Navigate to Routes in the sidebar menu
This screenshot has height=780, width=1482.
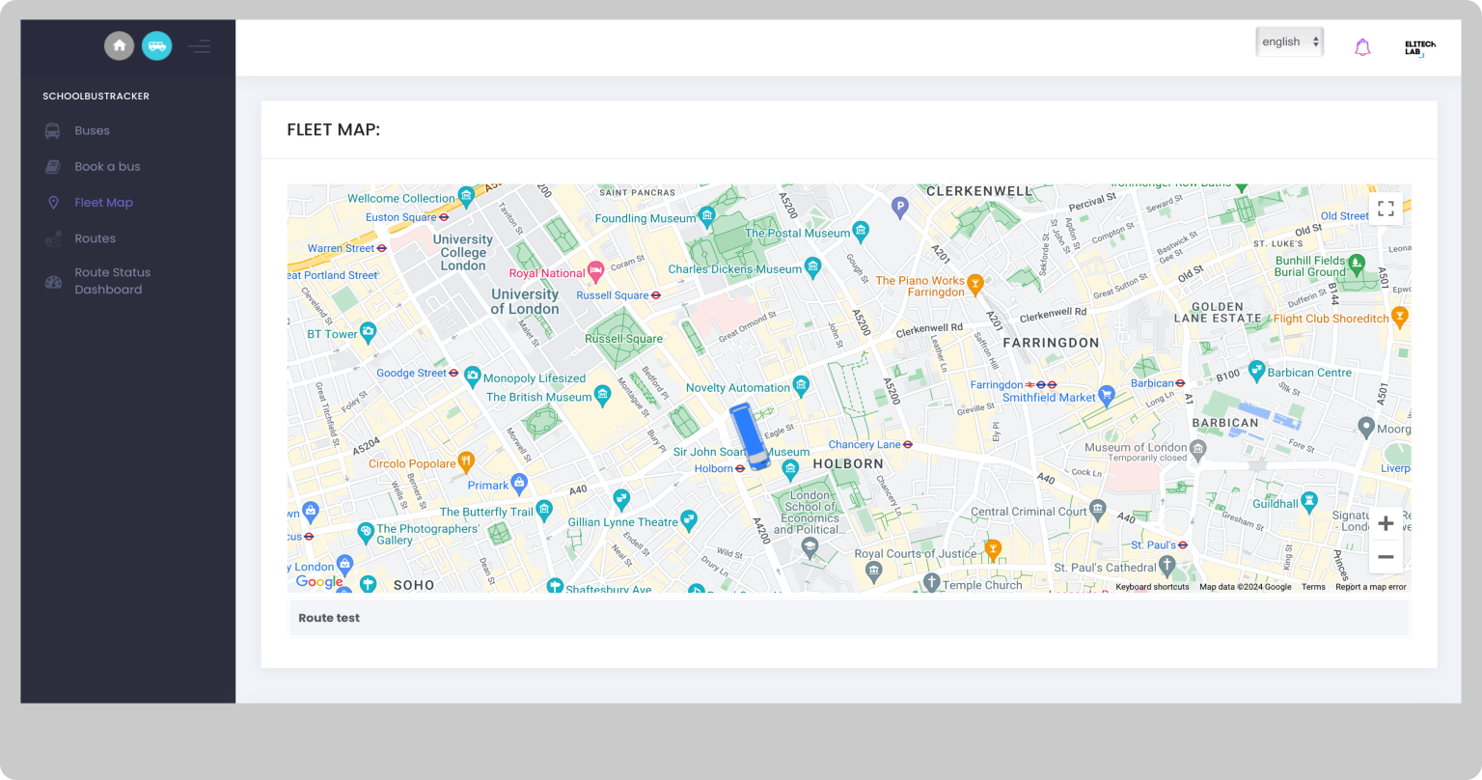click(x=95, y=238)
